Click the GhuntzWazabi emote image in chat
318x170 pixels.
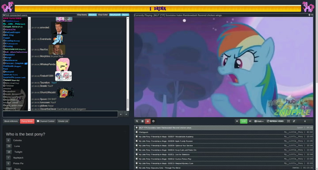pyautogui.click(x=65, y=92)
